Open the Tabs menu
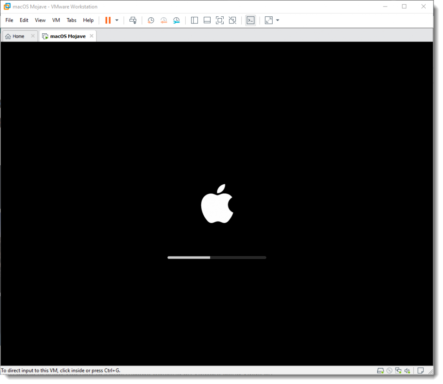Viewport: 443px width, 384px height. pyautogui.click(x=72, y=20)
